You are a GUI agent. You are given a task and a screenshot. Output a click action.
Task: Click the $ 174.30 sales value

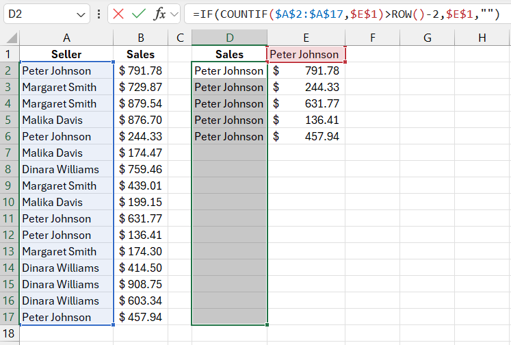tap(141, 251)
